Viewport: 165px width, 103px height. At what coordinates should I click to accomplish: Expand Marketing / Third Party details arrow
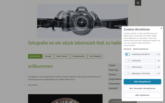(x=158, y=73)
